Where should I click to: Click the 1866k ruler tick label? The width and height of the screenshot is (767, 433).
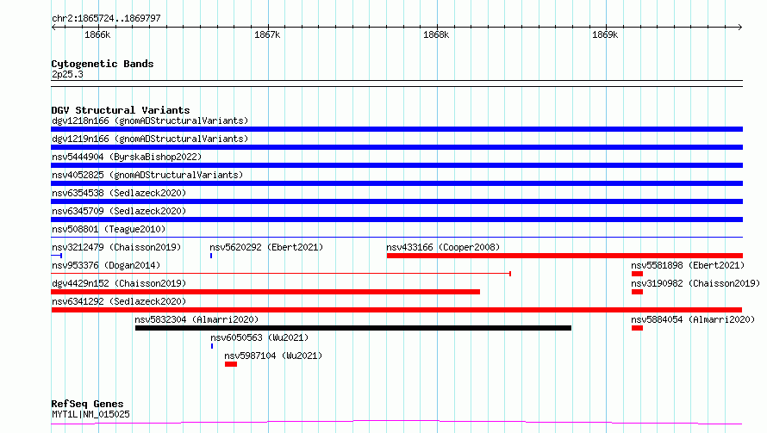click(x=97, y=34)
